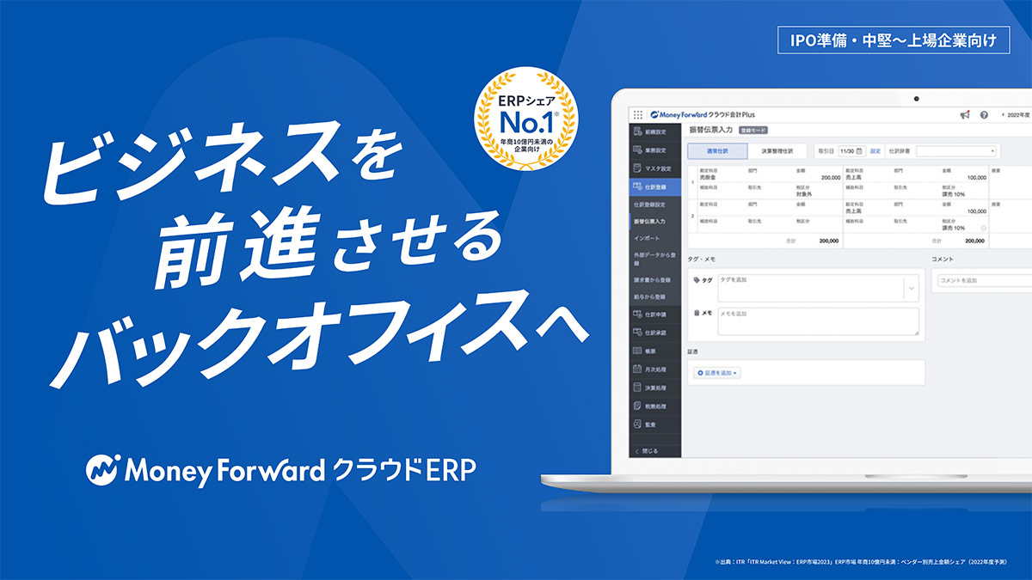The height and width of the screenshot is (580, 1032).
Task: Open 振替伝票入力 in the sidebar
Action: click(650, 222)
